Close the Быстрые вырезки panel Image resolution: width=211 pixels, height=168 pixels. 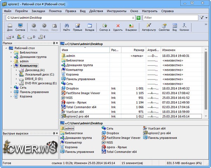click(57, 133)
